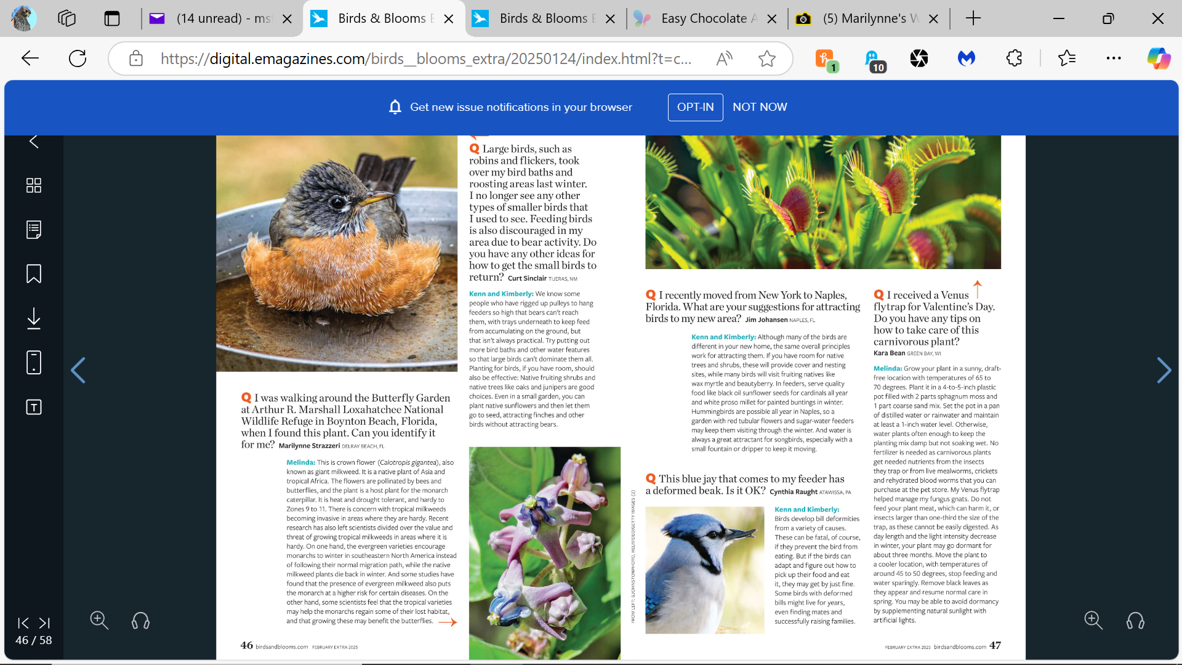The image size is (1182, 665).
Task: Toggle favorite star in address bar
Action: [766, 58]
